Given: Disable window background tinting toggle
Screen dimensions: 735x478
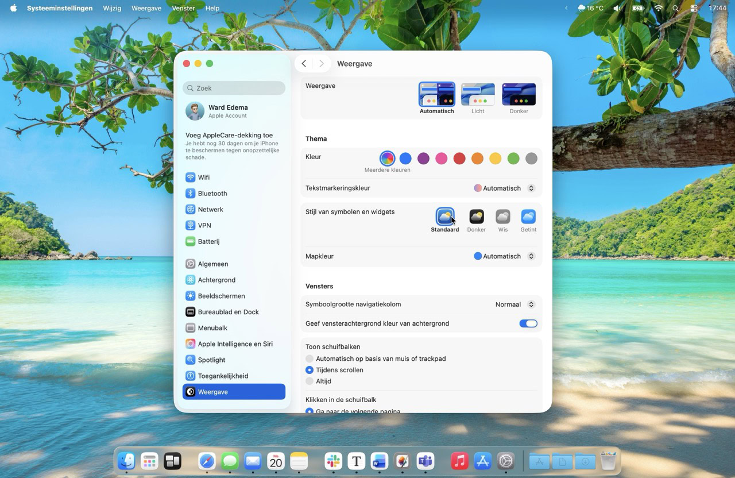Looking at the screenshot, I should [x=528, y=323].
